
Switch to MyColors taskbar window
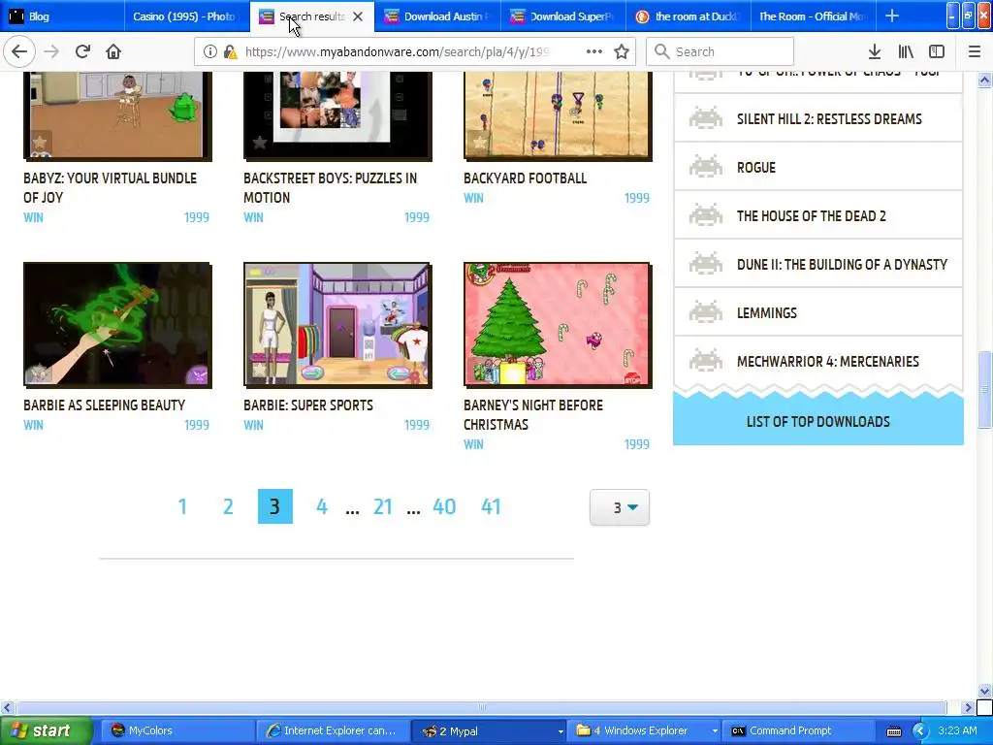(x=177, y=731)
